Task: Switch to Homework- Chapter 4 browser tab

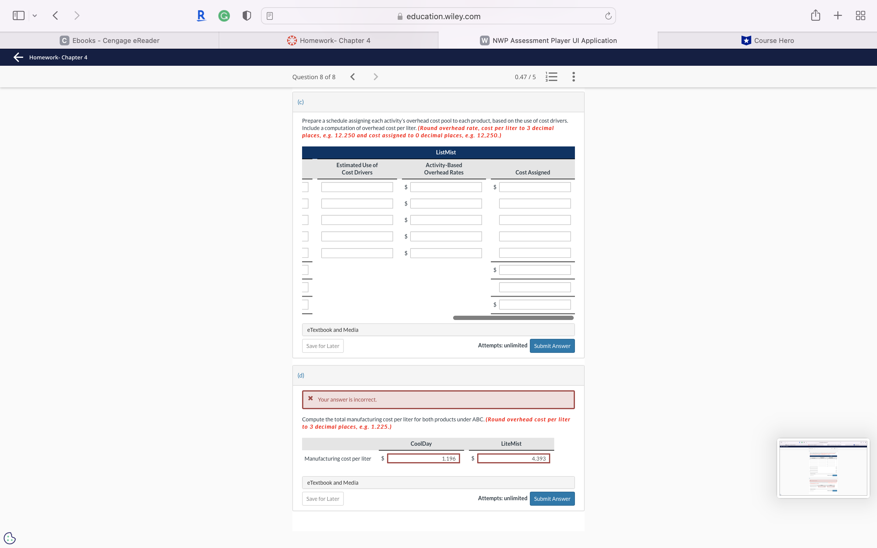Action: 329,40
